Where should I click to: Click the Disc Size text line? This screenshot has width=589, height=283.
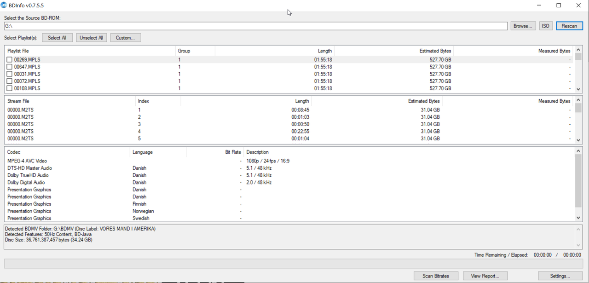pos(48,240)
